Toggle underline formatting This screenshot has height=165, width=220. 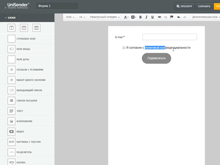point(153,17)
